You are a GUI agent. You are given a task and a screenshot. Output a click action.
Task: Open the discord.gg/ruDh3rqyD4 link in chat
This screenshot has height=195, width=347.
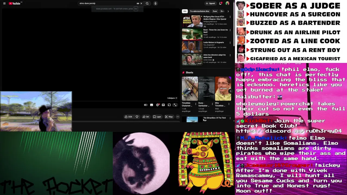click(289, 131)
